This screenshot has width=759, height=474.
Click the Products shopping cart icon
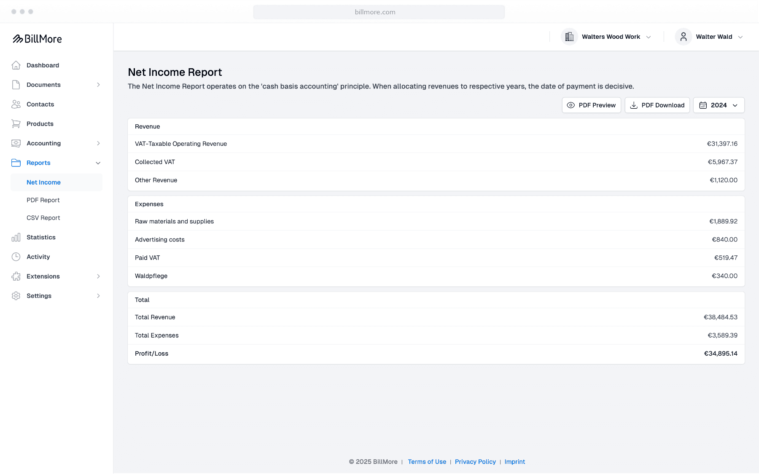(x=16, y=123)
